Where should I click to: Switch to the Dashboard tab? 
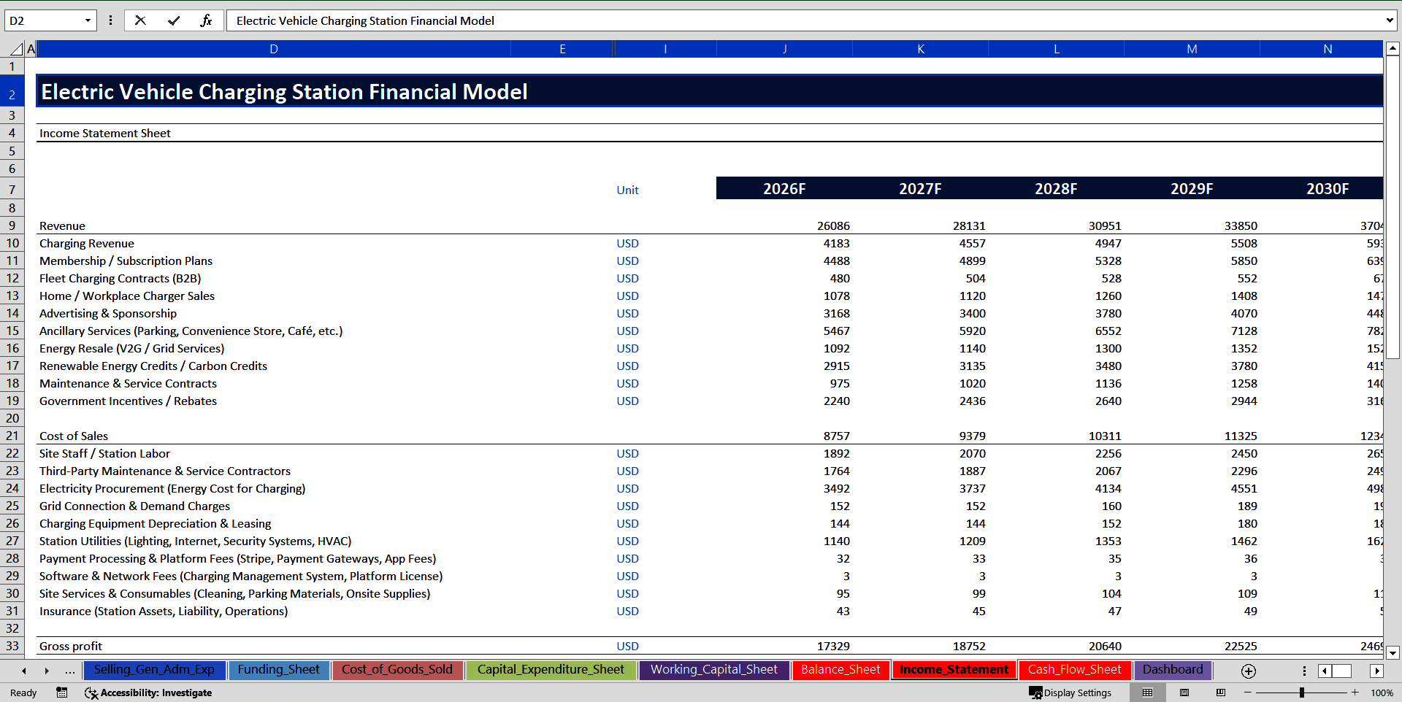(x=1173, y=670)
